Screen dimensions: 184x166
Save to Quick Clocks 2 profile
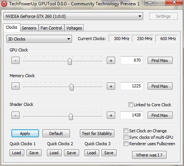[71, 153]
